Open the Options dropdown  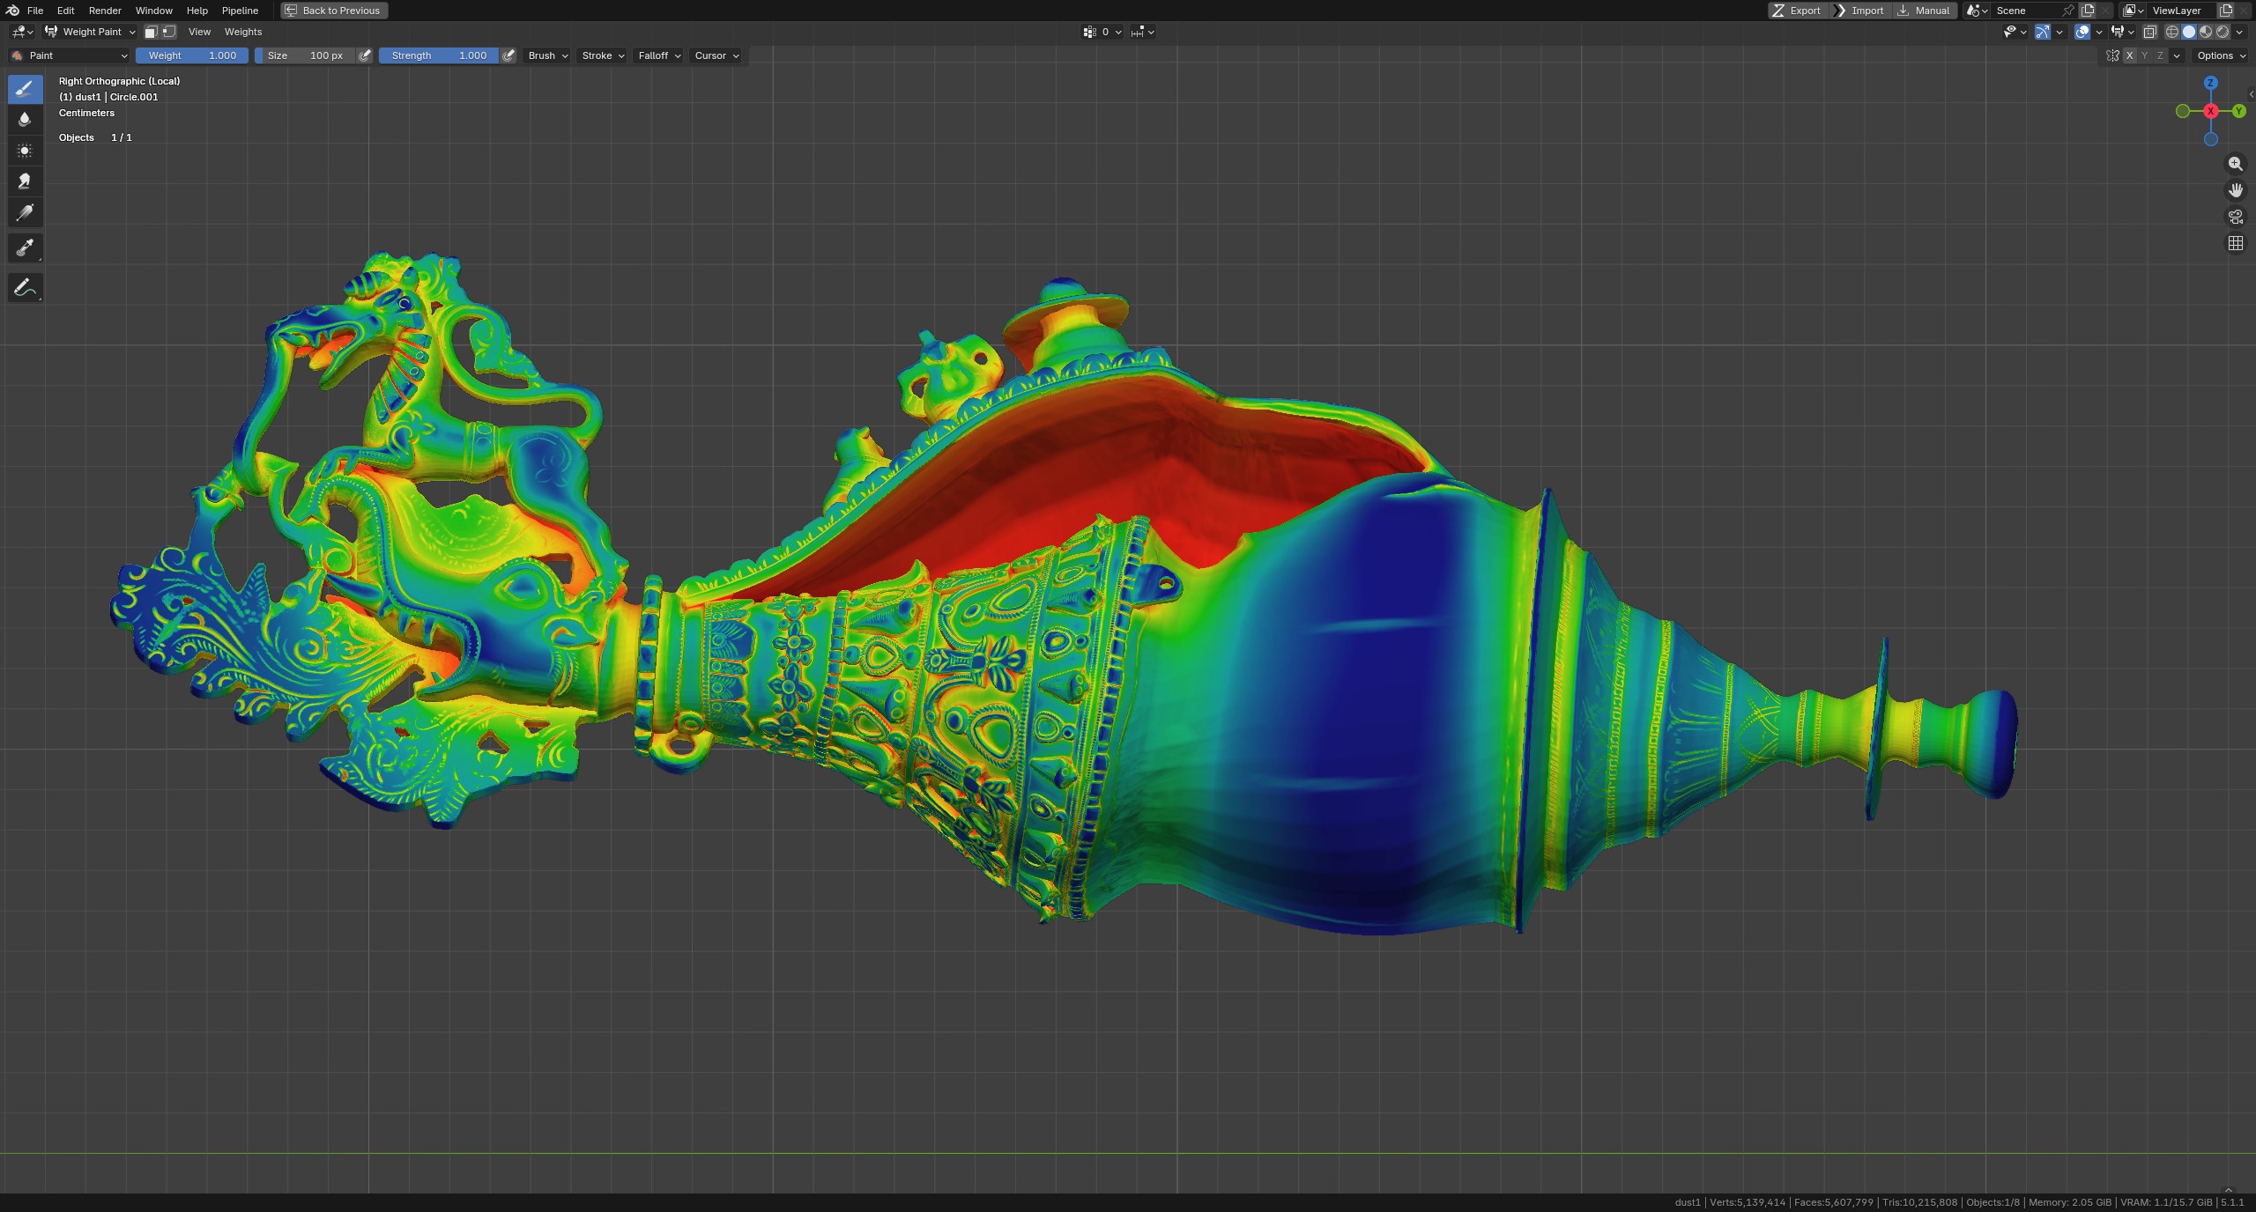[x=2221, y=55]
